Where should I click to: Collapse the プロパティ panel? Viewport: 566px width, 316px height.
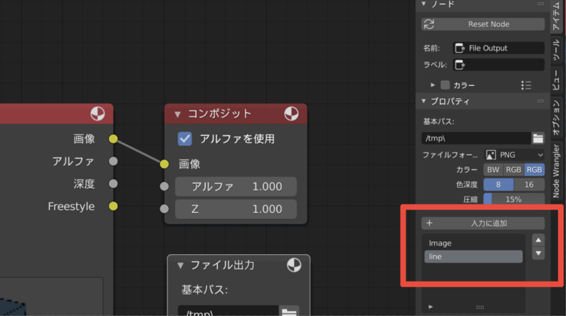pos(424,101)
